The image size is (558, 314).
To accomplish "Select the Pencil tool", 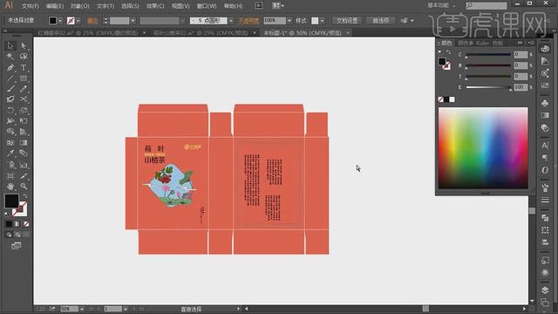I will click(24, 89).
